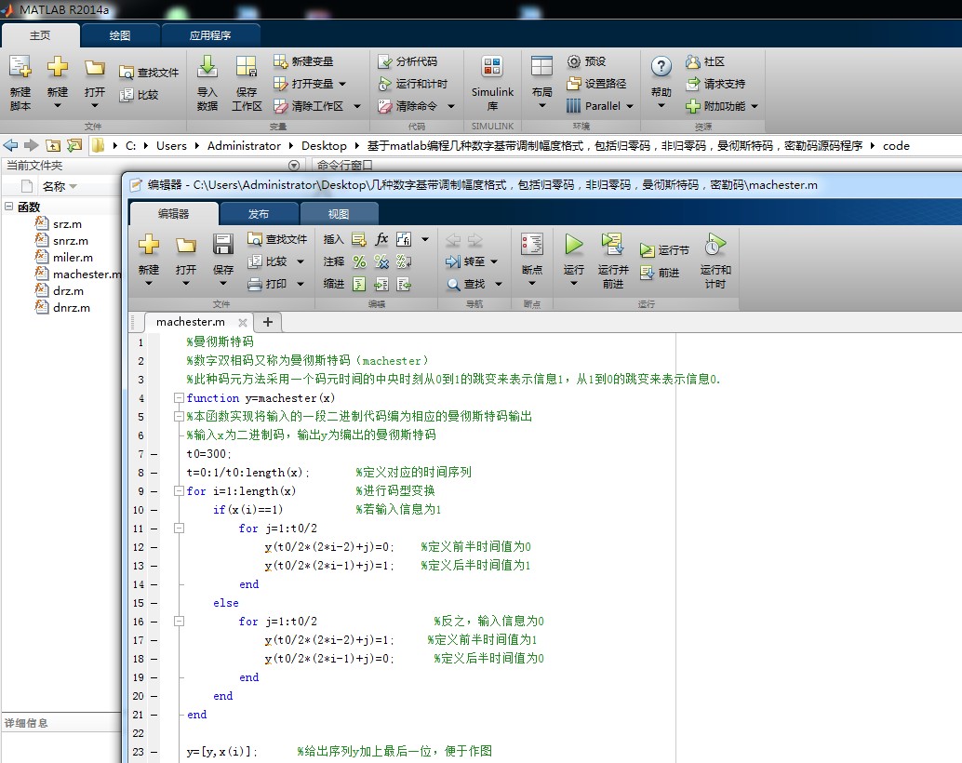Click the Preferences gear icon (预设)
962x763 pixels.
[x=573, y=61]
